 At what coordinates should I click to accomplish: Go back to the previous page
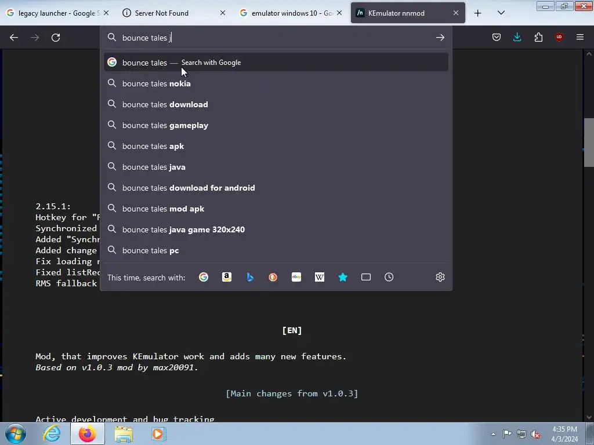(x=14, y=38)
